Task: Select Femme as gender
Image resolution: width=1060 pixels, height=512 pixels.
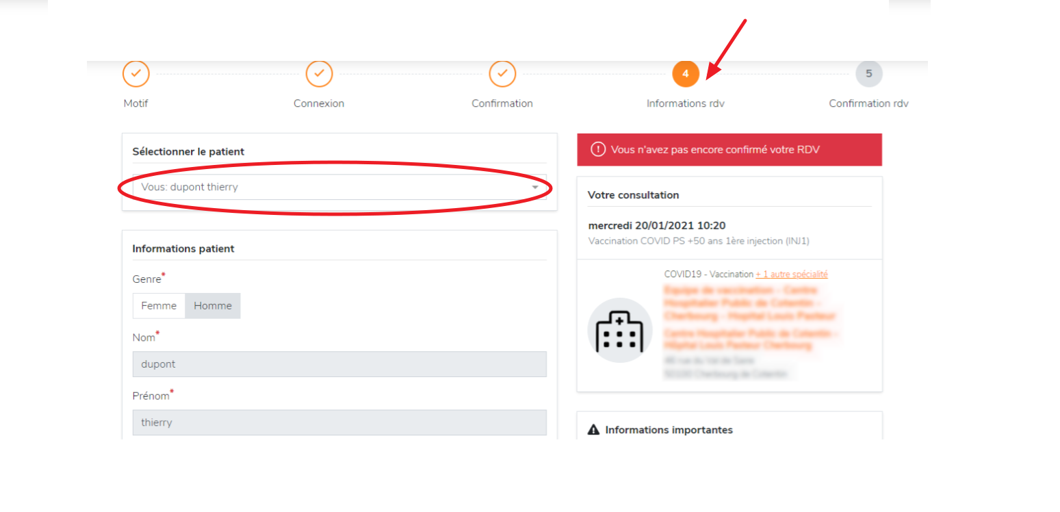Action: 159,306
